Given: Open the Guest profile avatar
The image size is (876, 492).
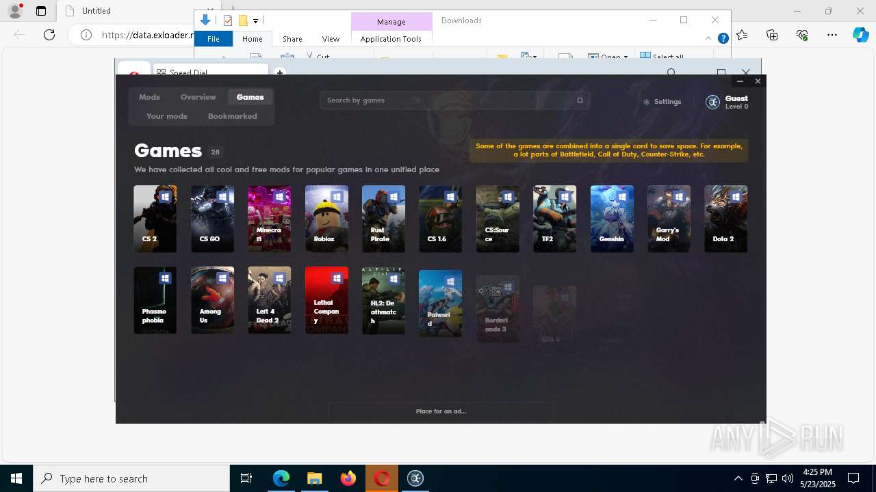Looking at the screenshot, I should (x=712, y=102).
